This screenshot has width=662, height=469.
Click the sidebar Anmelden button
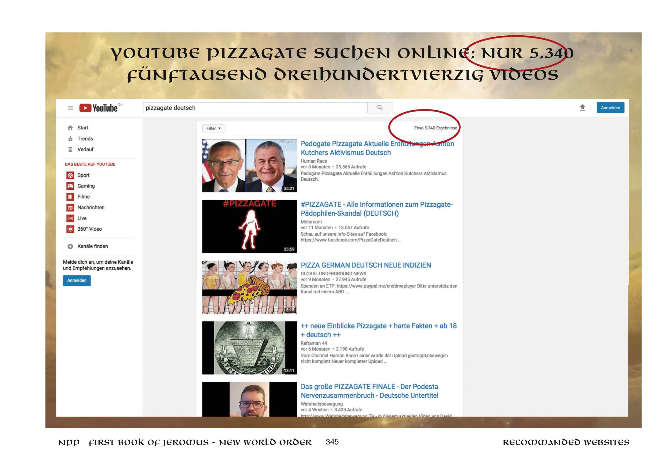[x=77, y=280]
